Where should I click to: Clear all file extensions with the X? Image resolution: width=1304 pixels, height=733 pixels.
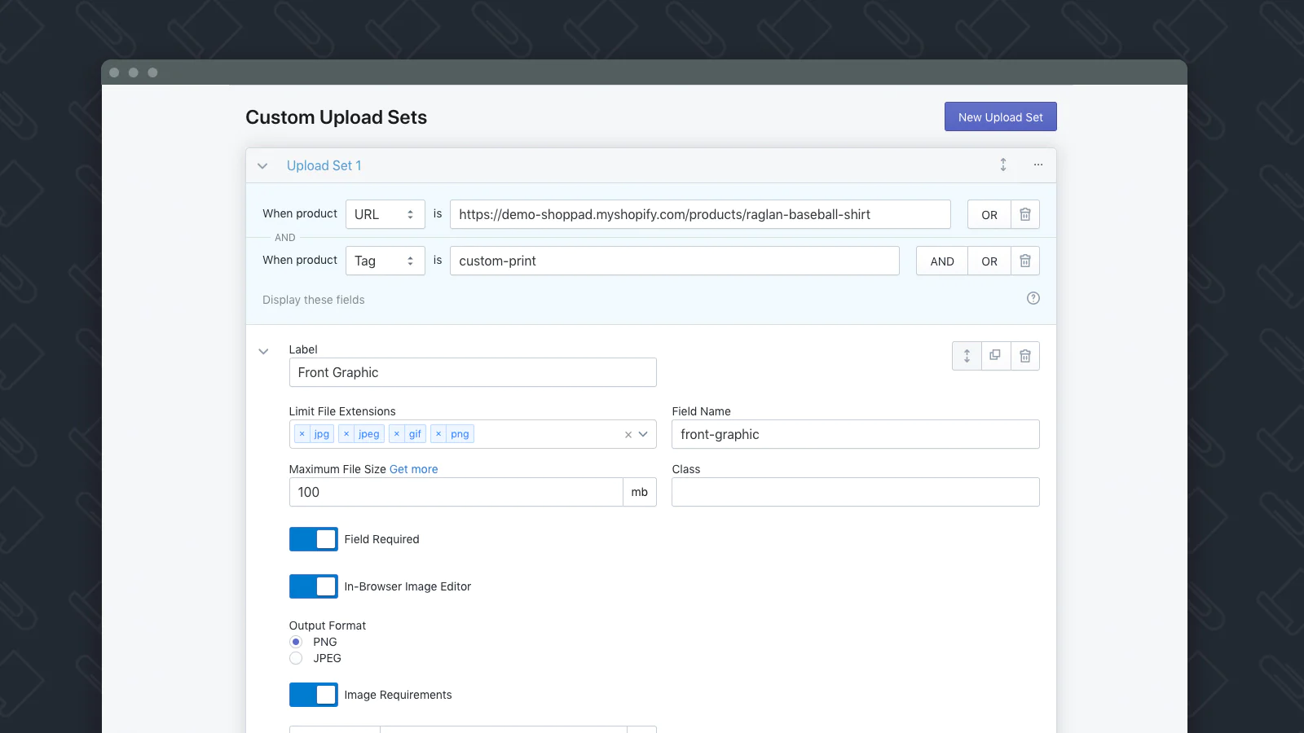628,435
